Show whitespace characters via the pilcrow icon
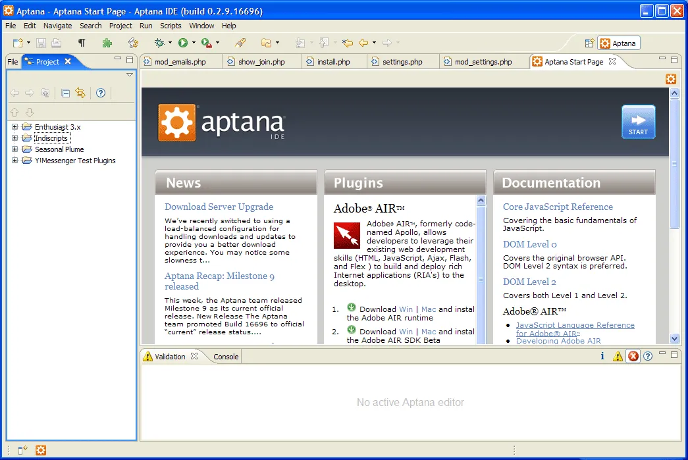Viewport: 688px width, 460px height. point(82,42)
